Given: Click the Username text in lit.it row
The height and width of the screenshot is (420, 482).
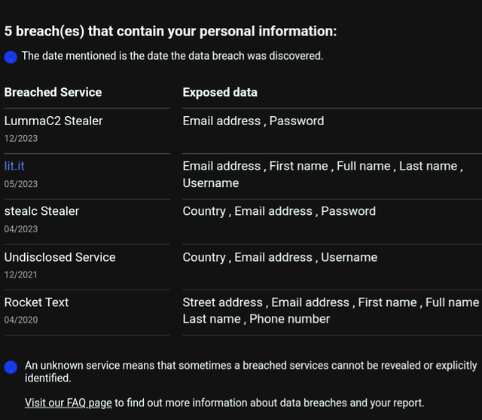Looking at the screenshot, I should click(x=211, y=183).
